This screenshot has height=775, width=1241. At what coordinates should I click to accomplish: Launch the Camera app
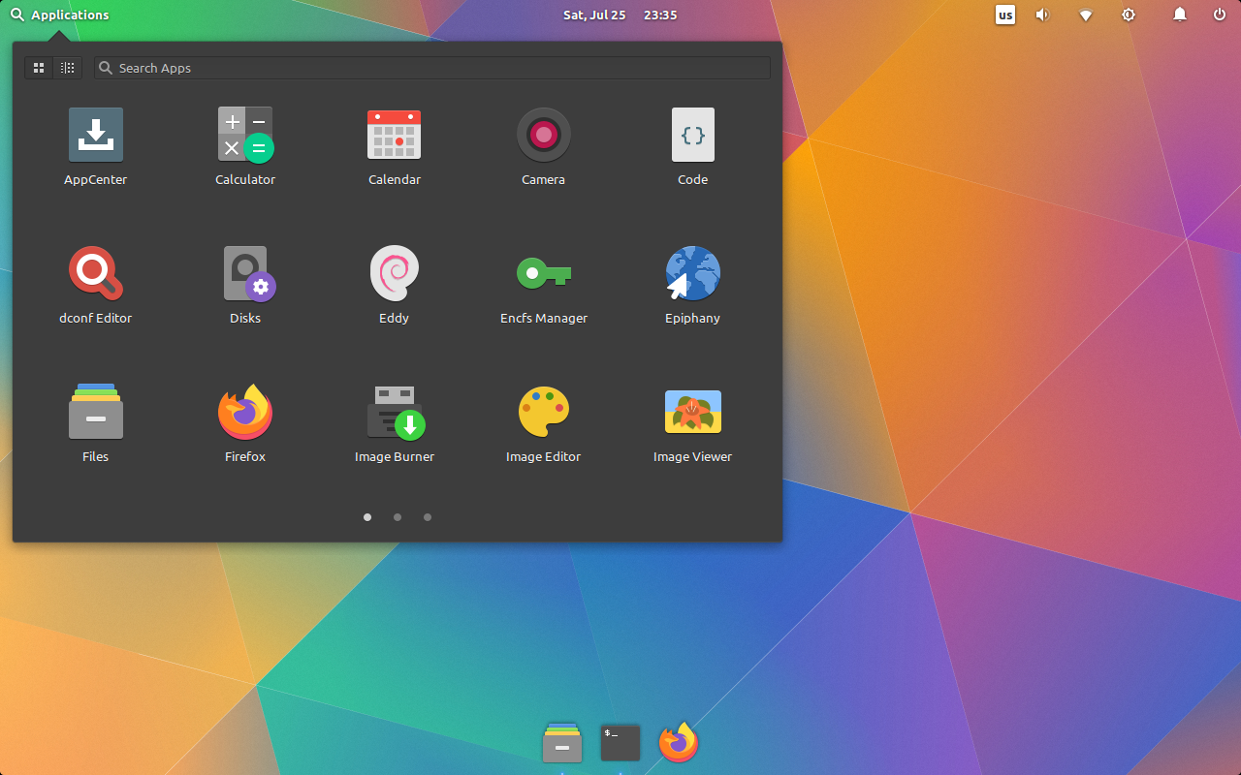544,135
